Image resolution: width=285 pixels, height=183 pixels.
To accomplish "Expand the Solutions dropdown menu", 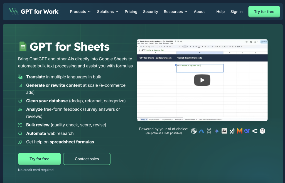I will point(108,12).
